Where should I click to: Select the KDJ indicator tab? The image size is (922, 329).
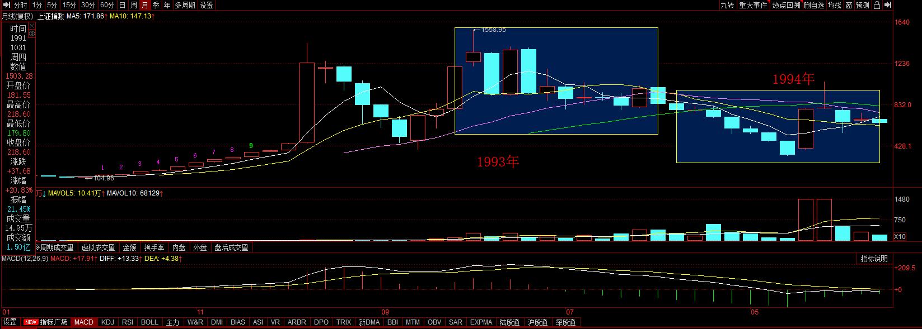point(107,322)
